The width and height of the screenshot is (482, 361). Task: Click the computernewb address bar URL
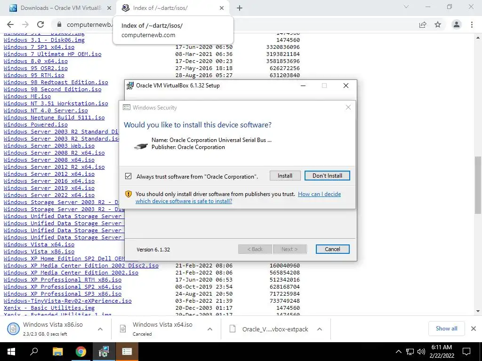(x=89, y=24)
